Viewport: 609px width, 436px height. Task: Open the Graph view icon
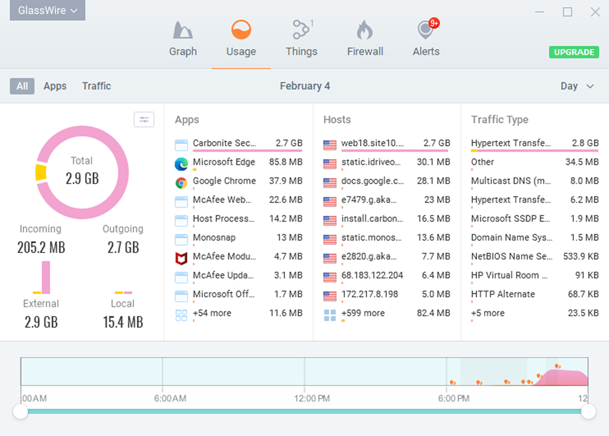click(x=183, y=30)
